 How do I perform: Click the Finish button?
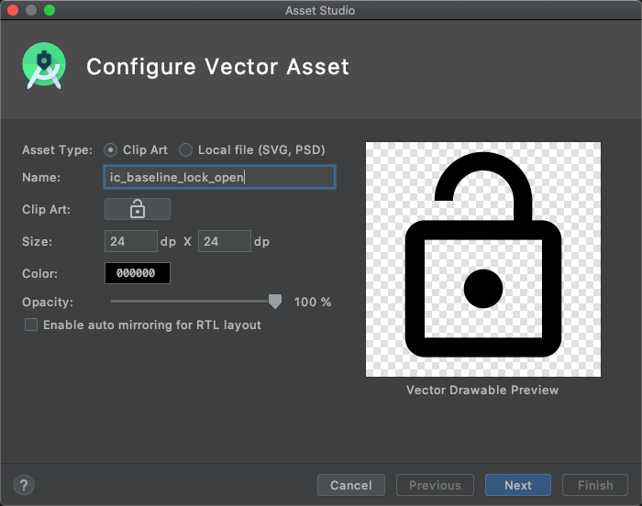coord(595,485)
